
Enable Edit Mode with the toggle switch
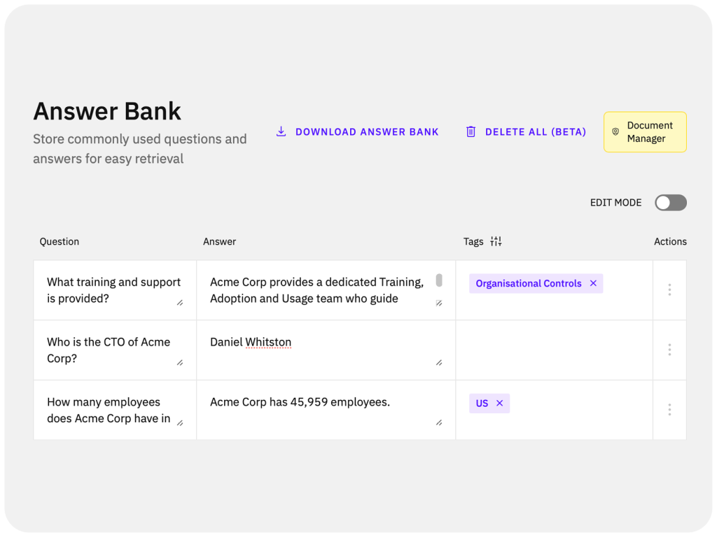[x=670, y=203]
